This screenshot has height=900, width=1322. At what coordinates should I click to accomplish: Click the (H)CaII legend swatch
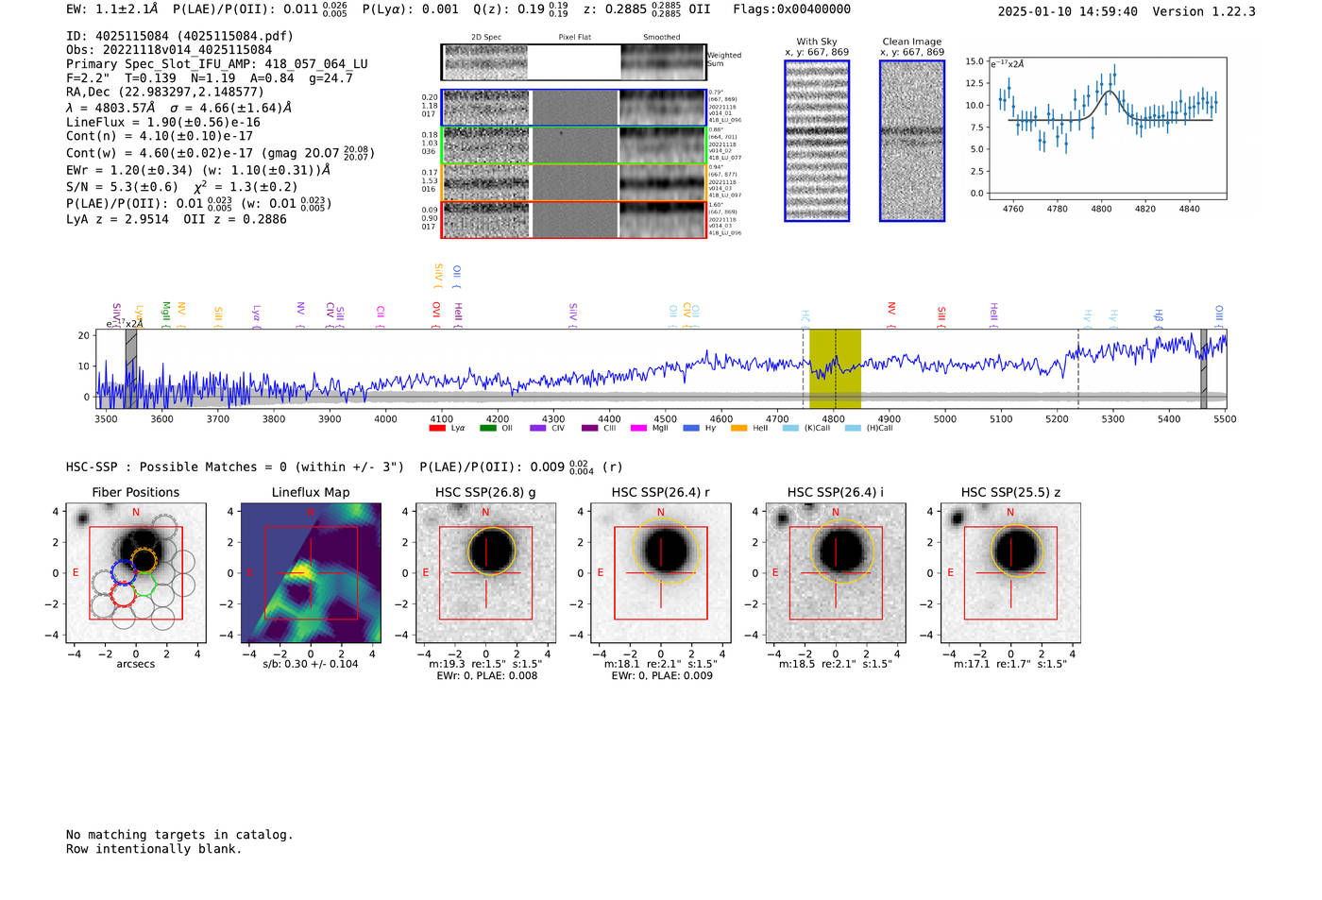[854, 429]
